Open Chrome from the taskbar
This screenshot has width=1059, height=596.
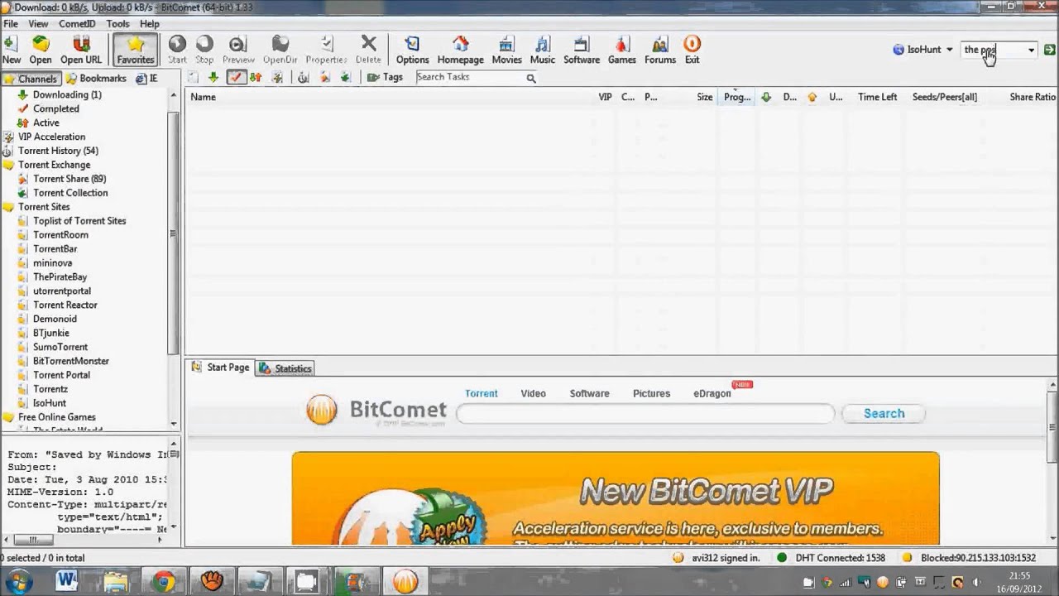(x=163, y=582)
